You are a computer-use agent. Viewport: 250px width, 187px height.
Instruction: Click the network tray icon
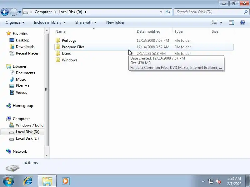tap(211, 181)
